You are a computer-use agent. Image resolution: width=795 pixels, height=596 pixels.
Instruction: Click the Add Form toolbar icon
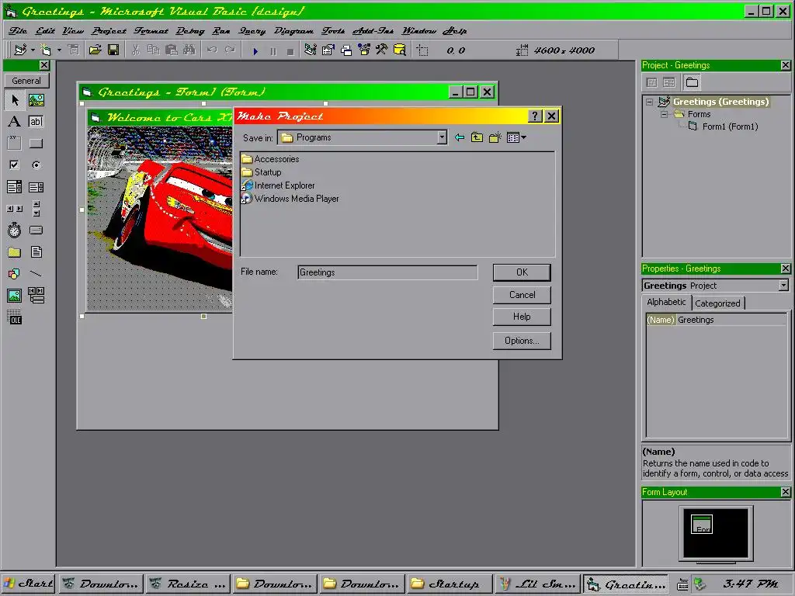click(x=46, y=50)
